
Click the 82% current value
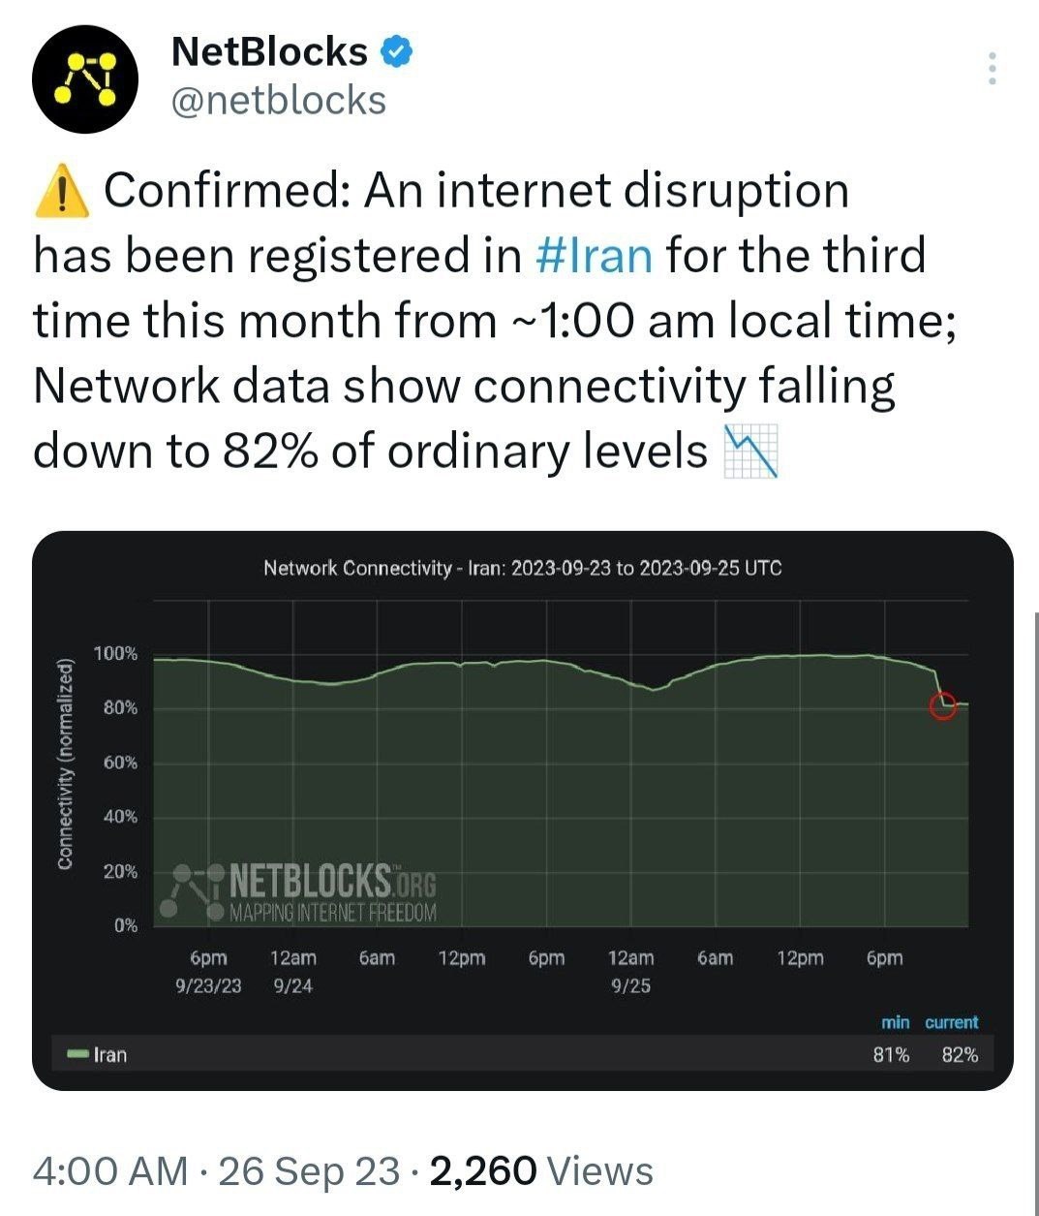pos(960,1055)
